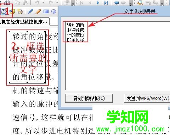Click the redo arrow icon

point(51,2)
